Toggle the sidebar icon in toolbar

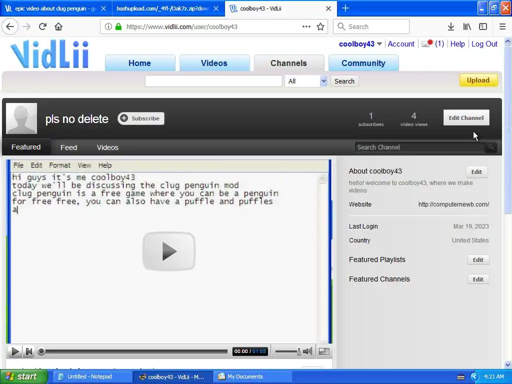[x=483, y=27]
